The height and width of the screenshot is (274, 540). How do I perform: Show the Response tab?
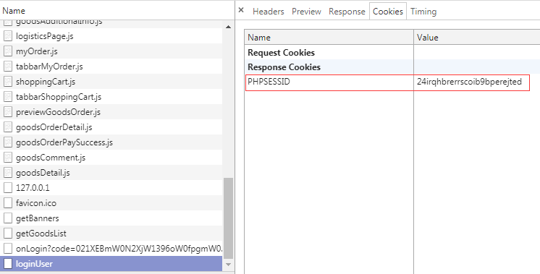pyautogui.click(x=347, y=12)
